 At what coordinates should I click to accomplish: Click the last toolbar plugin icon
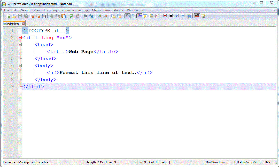tap(203, 16)
